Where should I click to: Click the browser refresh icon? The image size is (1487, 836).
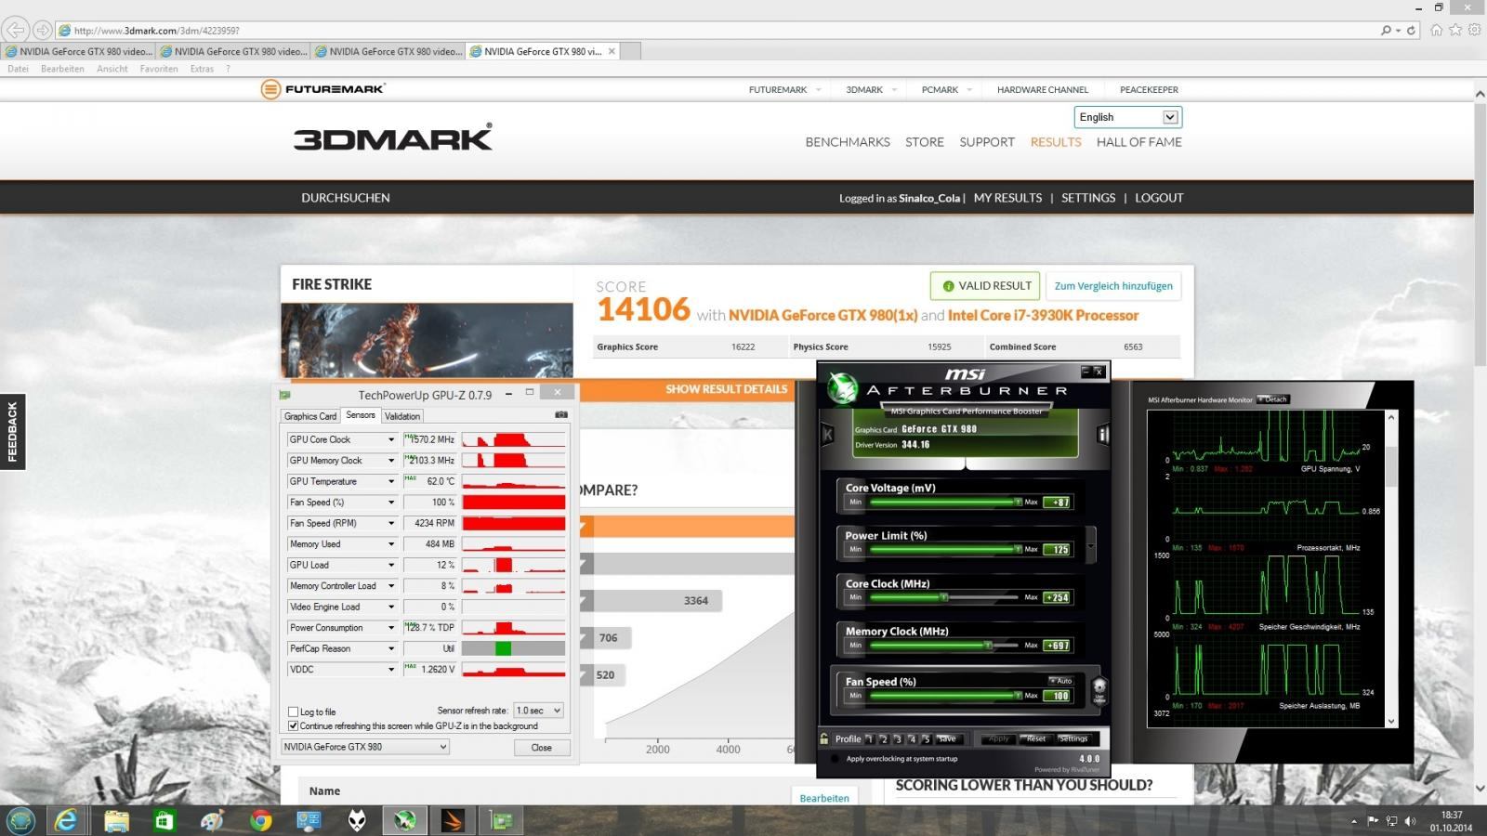1411,30
